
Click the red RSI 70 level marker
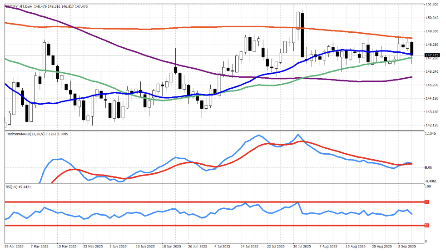pos(426,202)
